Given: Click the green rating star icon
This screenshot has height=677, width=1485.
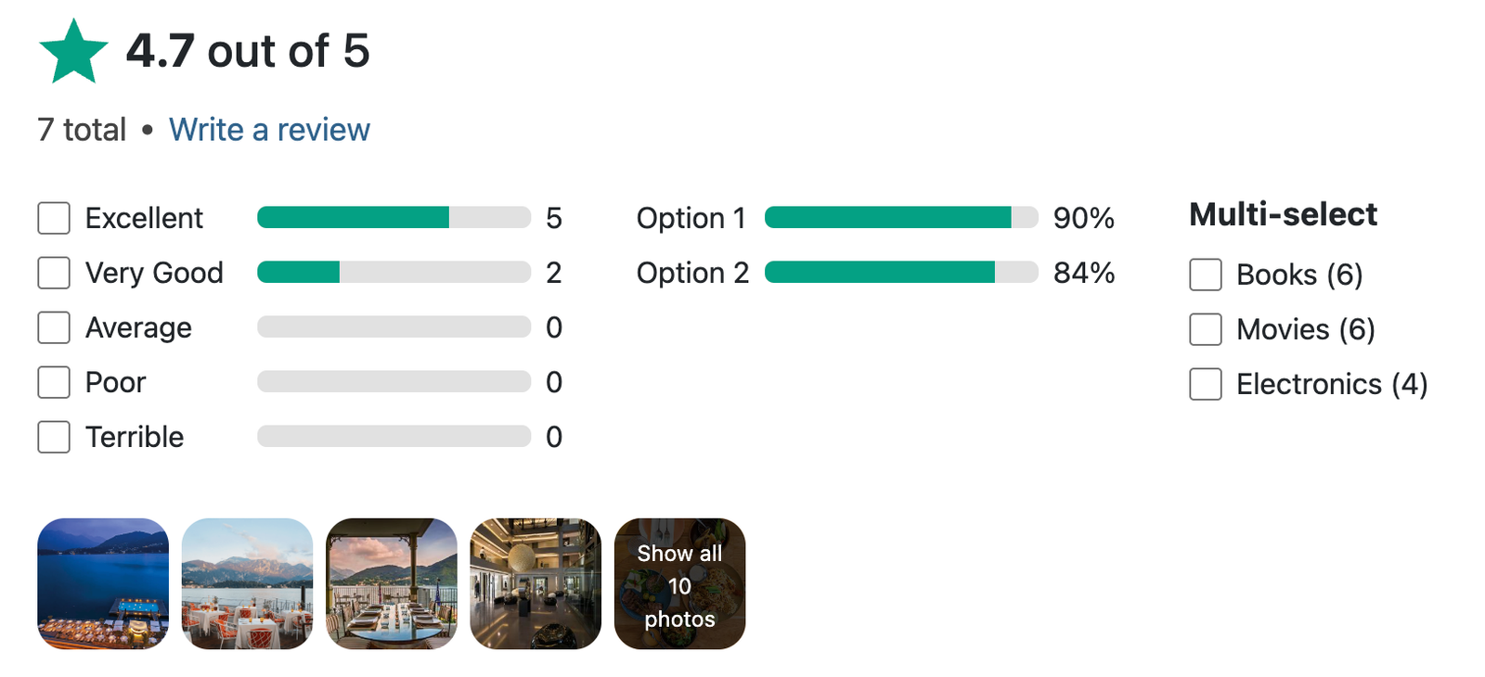Looking at the screenshot, I should coord(74,52).
